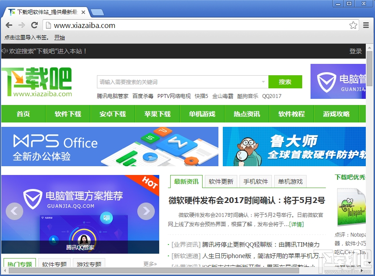Image resolution: width=375 pixels, height=276 pixels.
Task: Open 首页 in navigation bar
Action: 23,114
